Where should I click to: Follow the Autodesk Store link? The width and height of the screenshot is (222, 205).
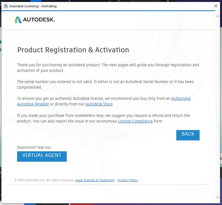pyautogui.click(x=99, y=104)
